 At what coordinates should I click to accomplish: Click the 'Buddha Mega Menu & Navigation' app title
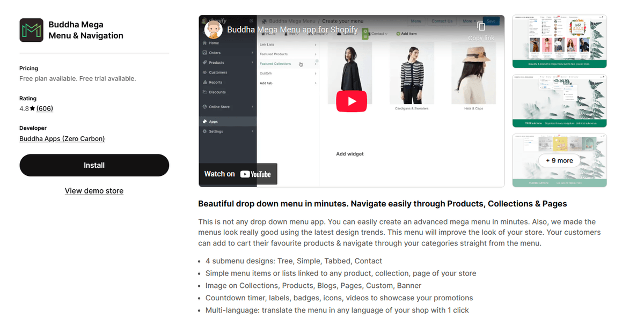[86, 30]
